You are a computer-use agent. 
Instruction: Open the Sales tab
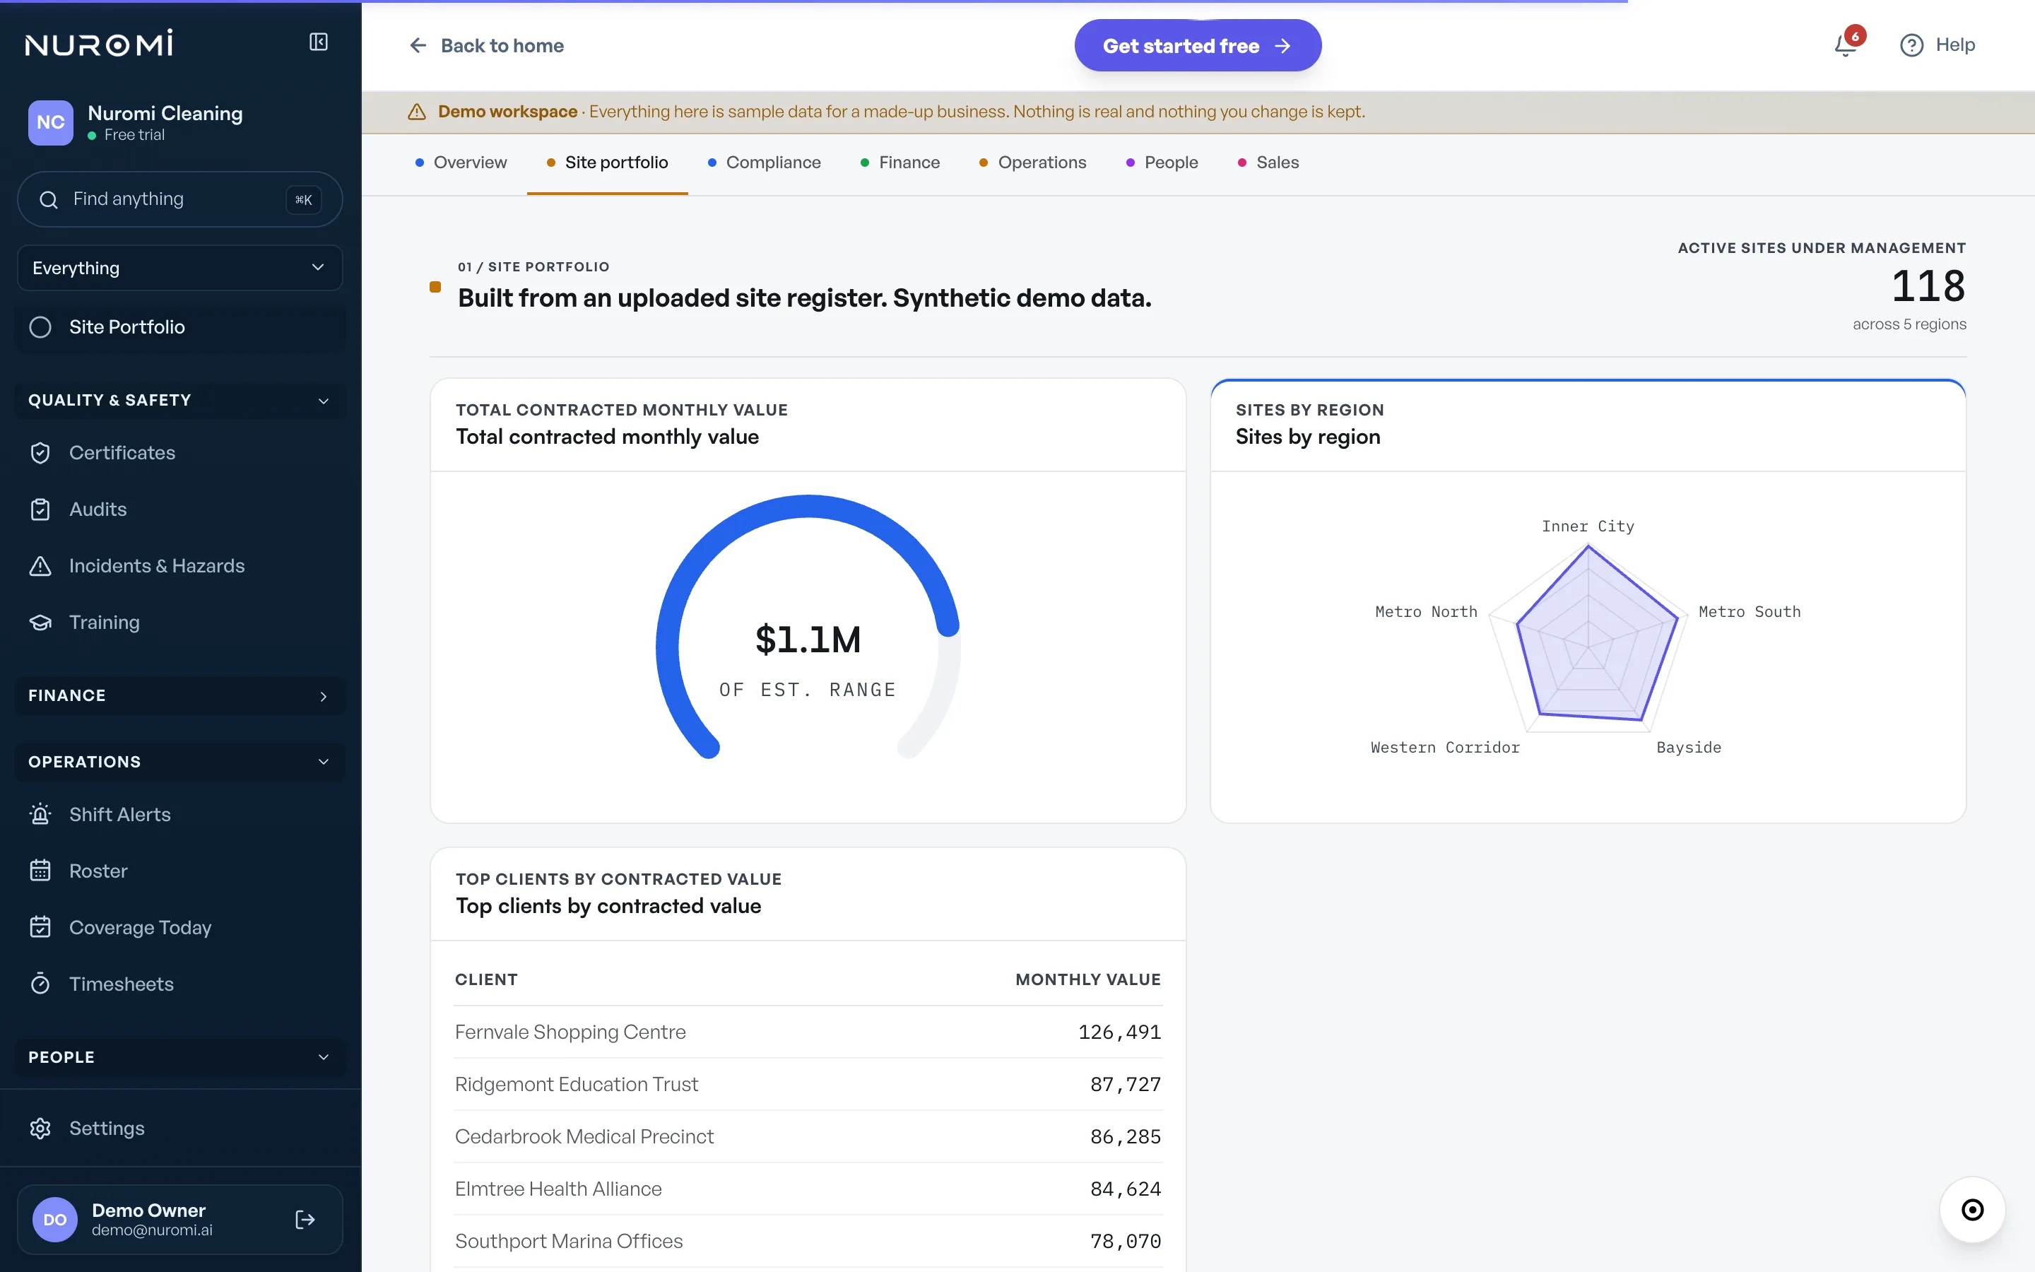[1268, 163]
